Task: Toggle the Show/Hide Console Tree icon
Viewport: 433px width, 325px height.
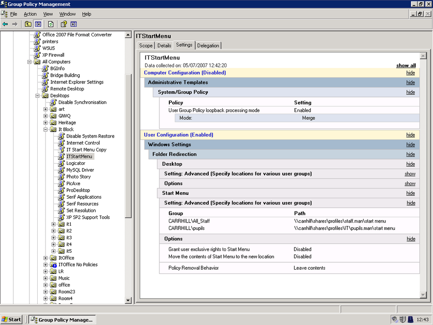Action: point(38,24)
